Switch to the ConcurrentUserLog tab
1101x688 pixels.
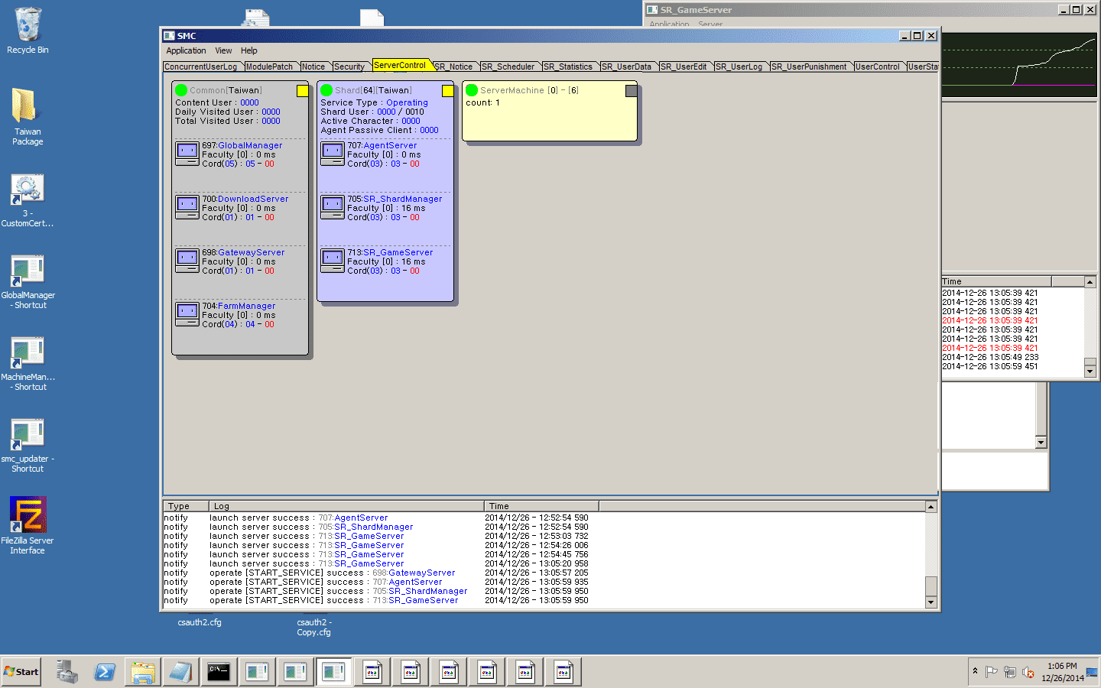point(201,67)
